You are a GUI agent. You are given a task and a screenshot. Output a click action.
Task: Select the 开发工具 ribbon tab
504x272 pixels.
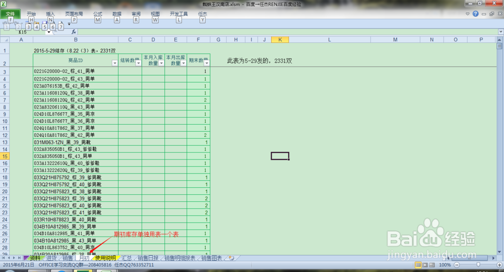click(x=179, y=14)
